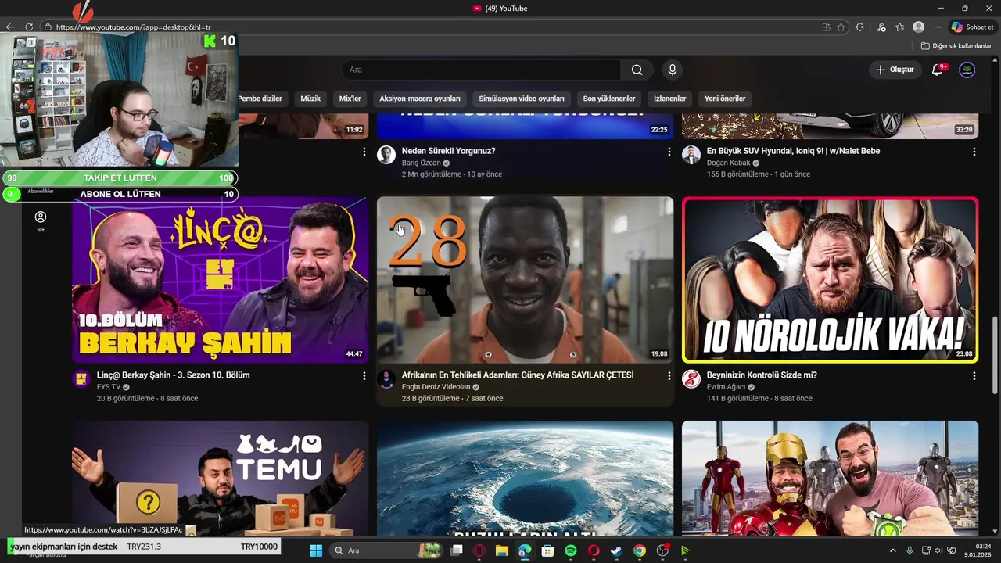Viewport: 1001px width, 563px height.
Task: Select the Simülasyon video oyunları chip
Action: tap(522, 99)
